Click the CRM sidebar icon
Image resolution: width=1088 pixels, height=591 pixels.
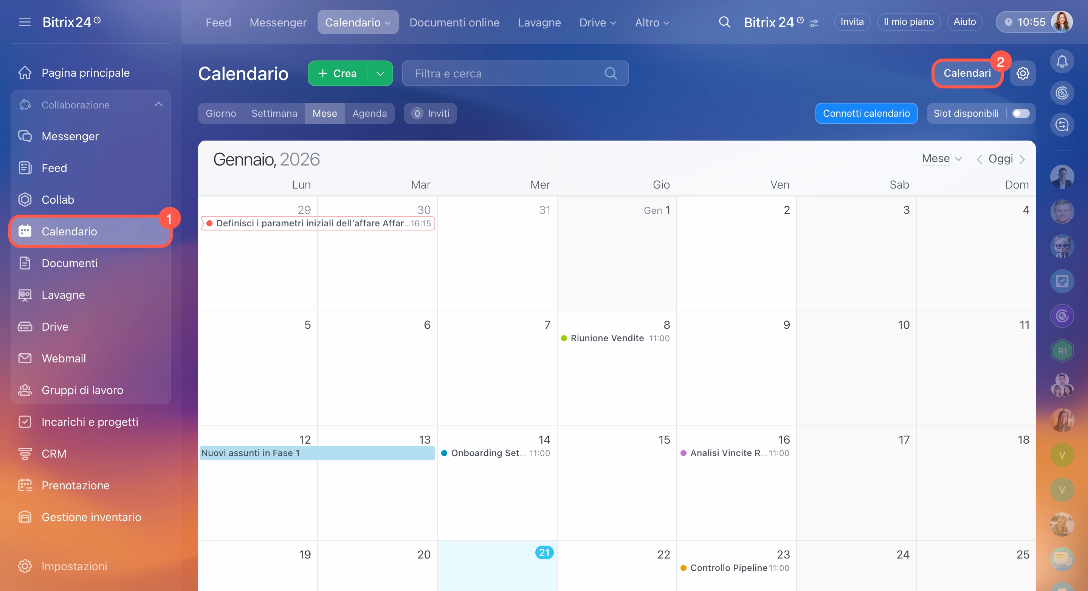click(x=25, y=453)
